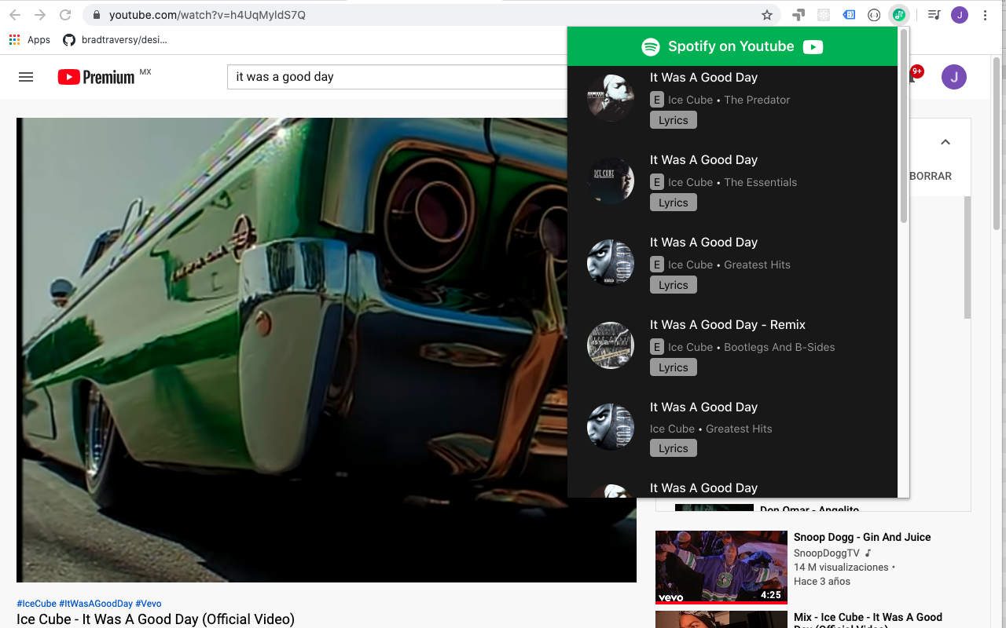Show Lyrics for The Predator track
The height and width of the screenshot is (628, 1006).
click(x=674, y=120)
